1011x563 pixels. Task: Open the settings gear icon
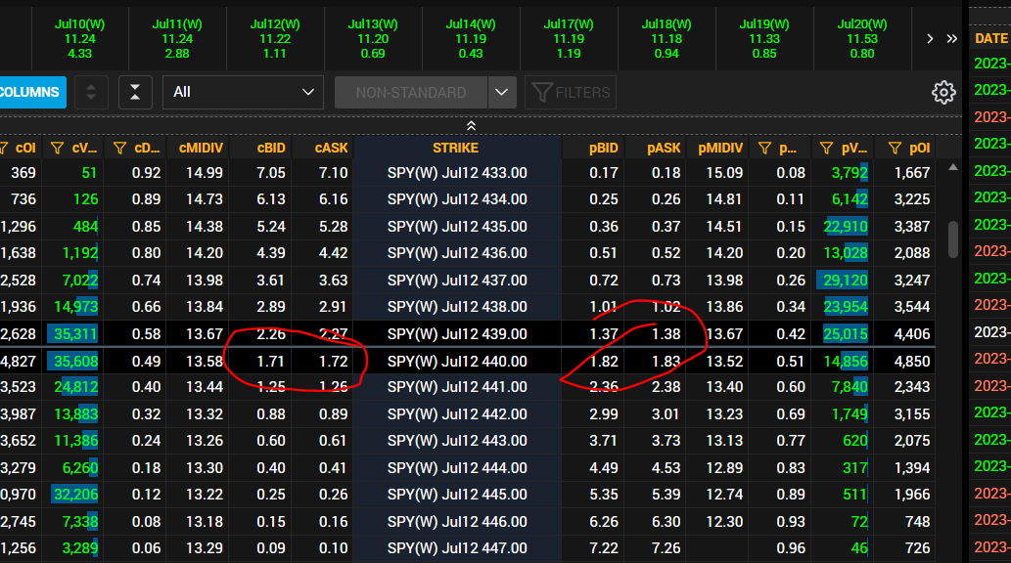pyautogui.click(x=943, y=92)
